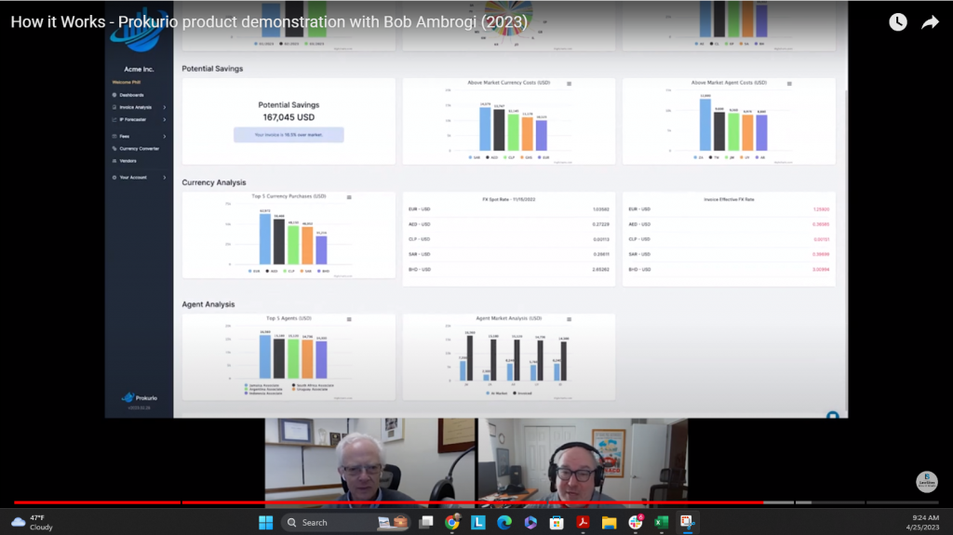Click the Currency Analysis section heading
Screen dimensions: 953x535
point(214,182)
